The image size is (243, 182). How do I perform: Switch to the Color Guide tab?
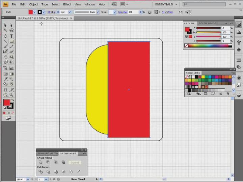[x=207, y=23]
